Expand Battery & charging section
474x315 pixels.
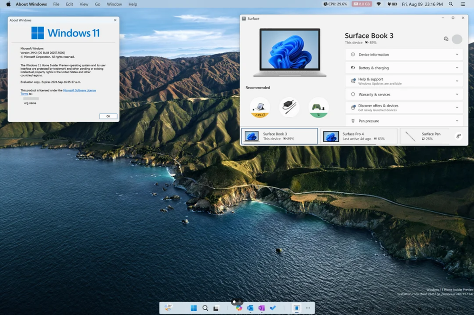click(404, 68)
